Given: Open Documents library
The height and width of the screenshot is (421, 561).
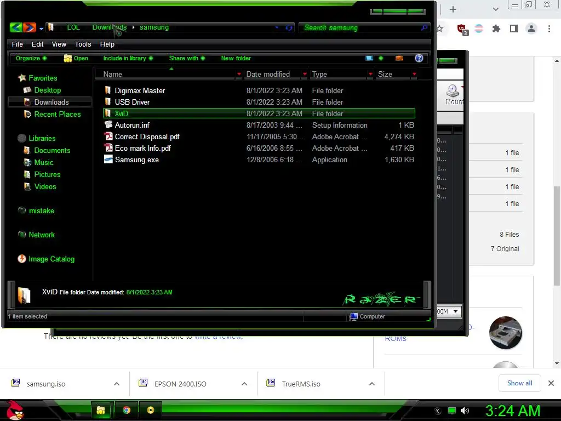Looking at the screenshot, I should 52,150.
